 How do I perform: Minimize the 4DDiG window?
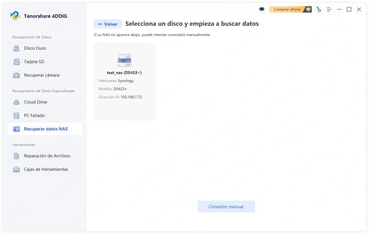[339, 9]
